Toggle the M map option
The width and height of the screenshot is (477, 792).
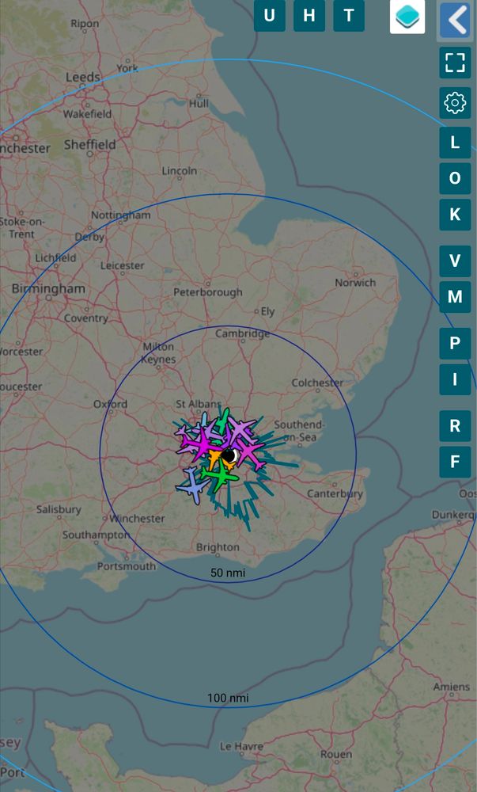click(455, 296)
